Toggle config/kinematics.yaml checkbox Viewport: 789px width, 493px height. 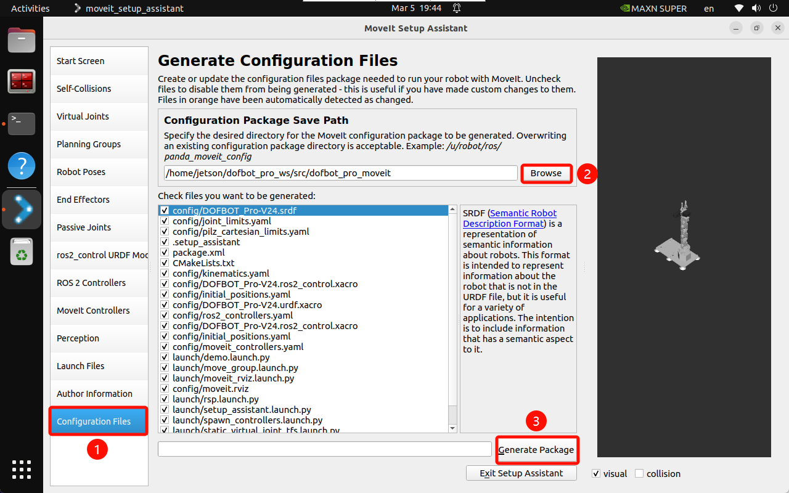165,274
